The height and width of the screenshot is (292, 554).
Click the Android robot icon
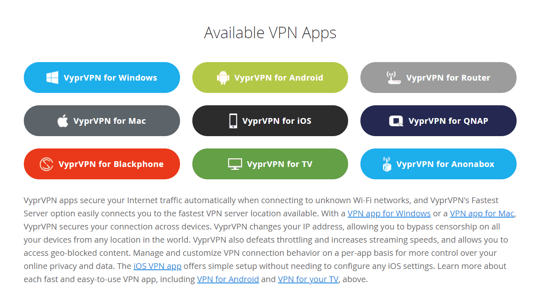click(x=223, y=78)
